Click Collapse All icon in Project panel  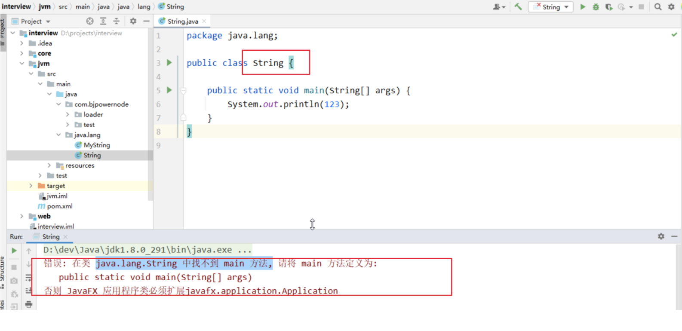click(116, 21)
